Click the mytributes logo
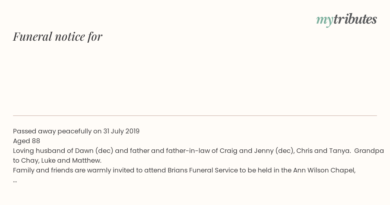Viewport: 390px width, 205px height. [346, 20]
